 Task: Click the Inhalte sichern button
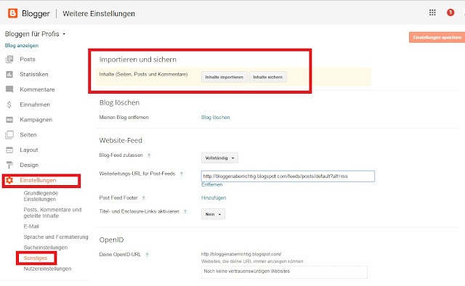pyautogui.click(x=268, y=77)
